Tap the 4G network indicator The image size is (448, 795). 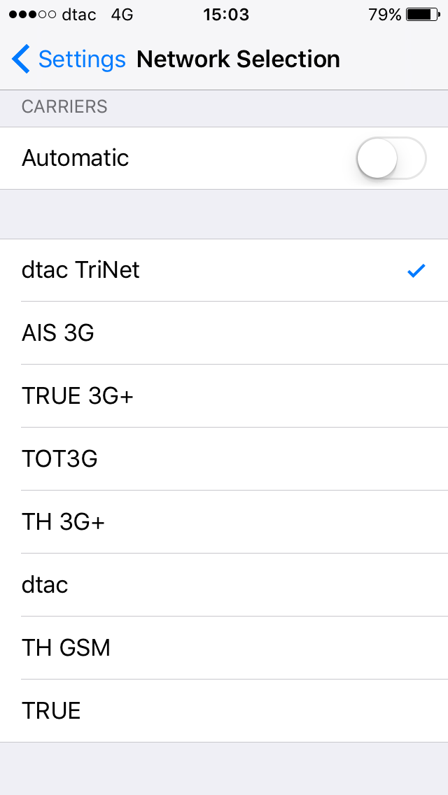coord(122,15)
